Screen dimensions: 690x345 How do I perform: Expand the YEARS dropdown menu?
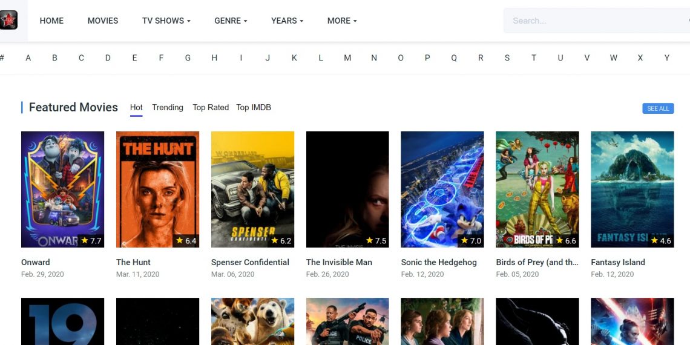[x=287, y=21]
